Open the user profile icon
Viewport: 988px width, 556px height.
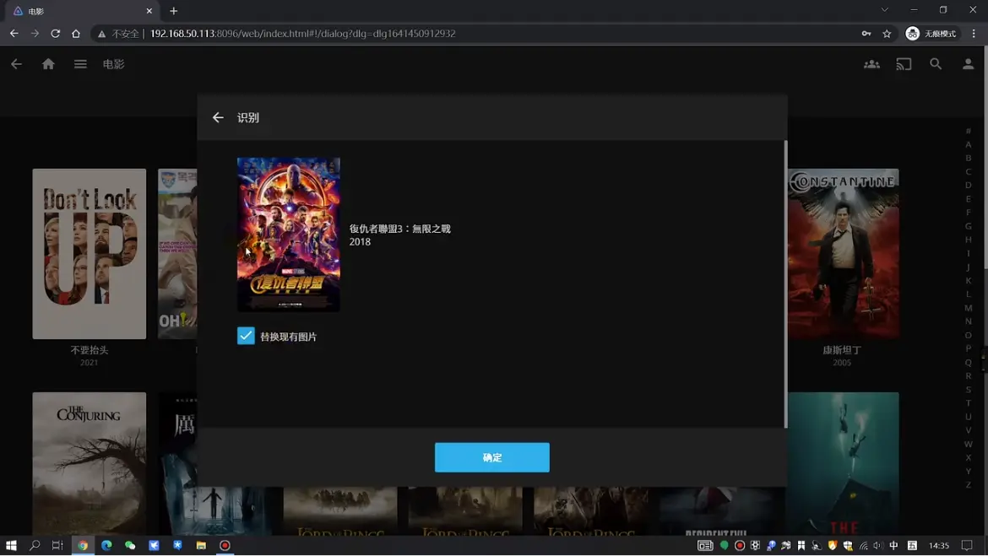pos(968,64)
